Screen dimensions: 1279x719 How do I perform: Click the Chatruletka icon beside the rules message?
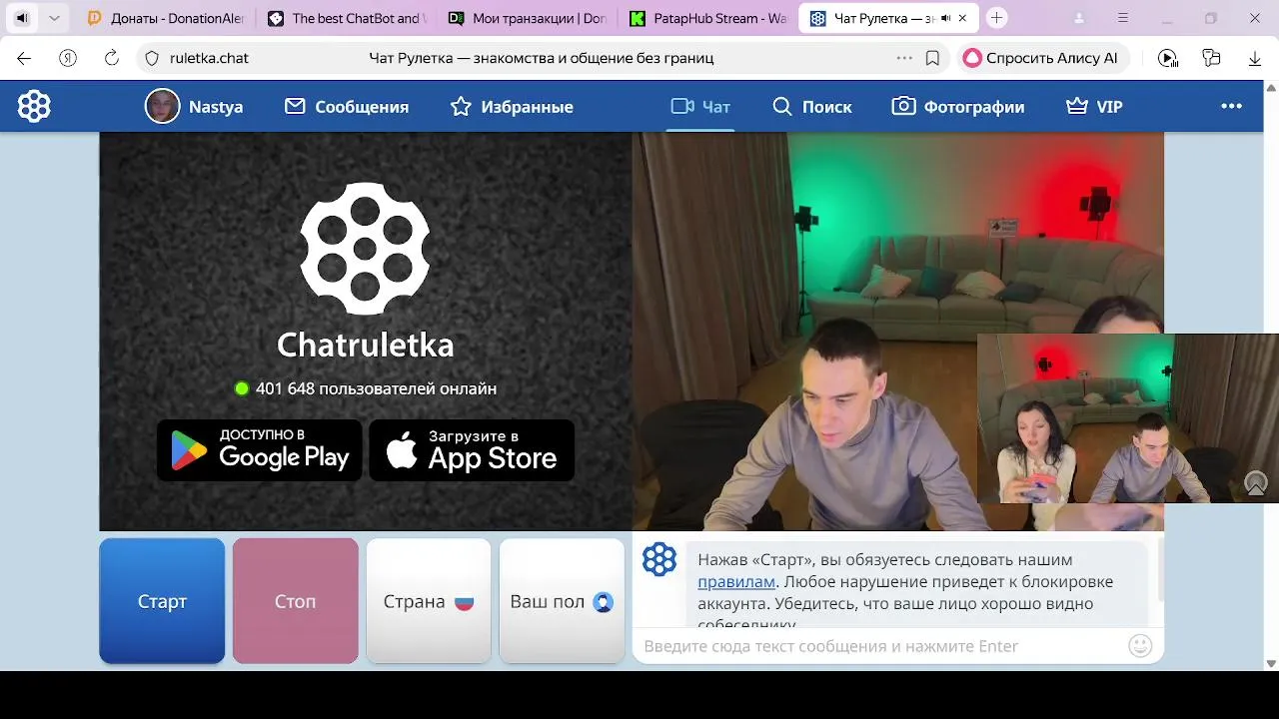(659, 559)
